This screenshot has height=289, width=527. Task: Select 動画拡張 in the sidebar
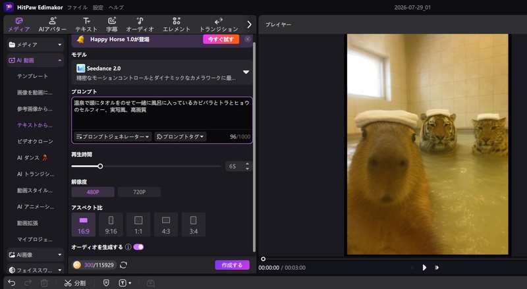[x=28, y=223]
